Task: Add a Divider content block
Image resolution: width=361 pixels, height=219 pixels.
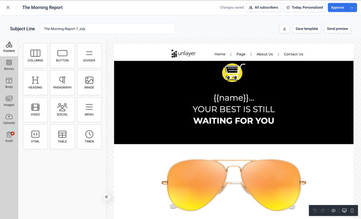Action: (89, 55)
